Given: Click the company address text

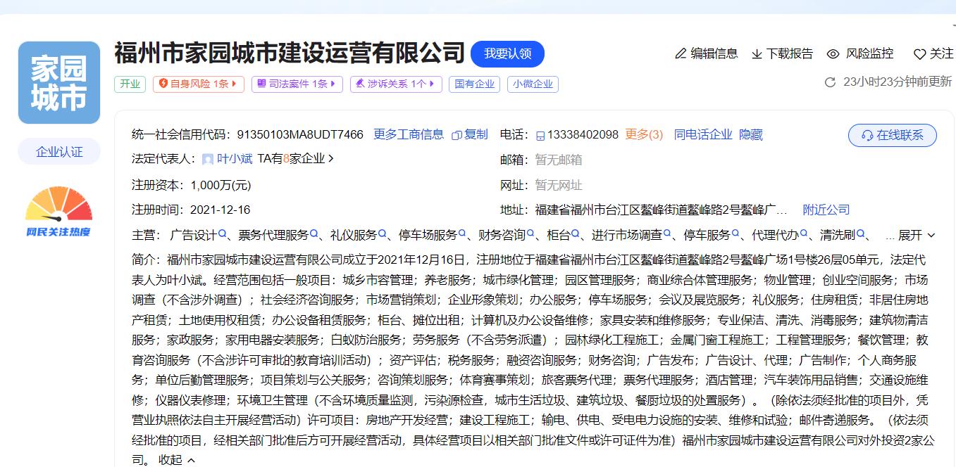Looking at the screenshot, I should tap(662, 210).
